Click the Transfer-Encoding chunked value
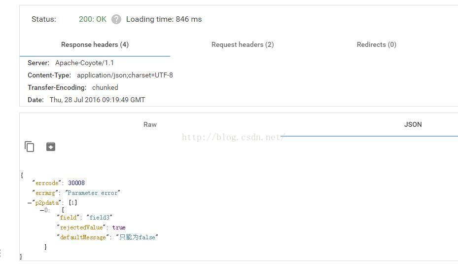The width and height of the screenshot is (458, 264). [x=105, y=87]
